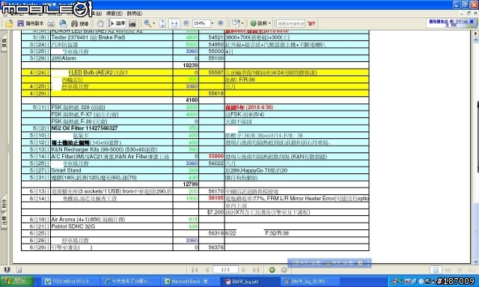Click status bar left-most icon

pyautogui.click(x=7, y=270)
